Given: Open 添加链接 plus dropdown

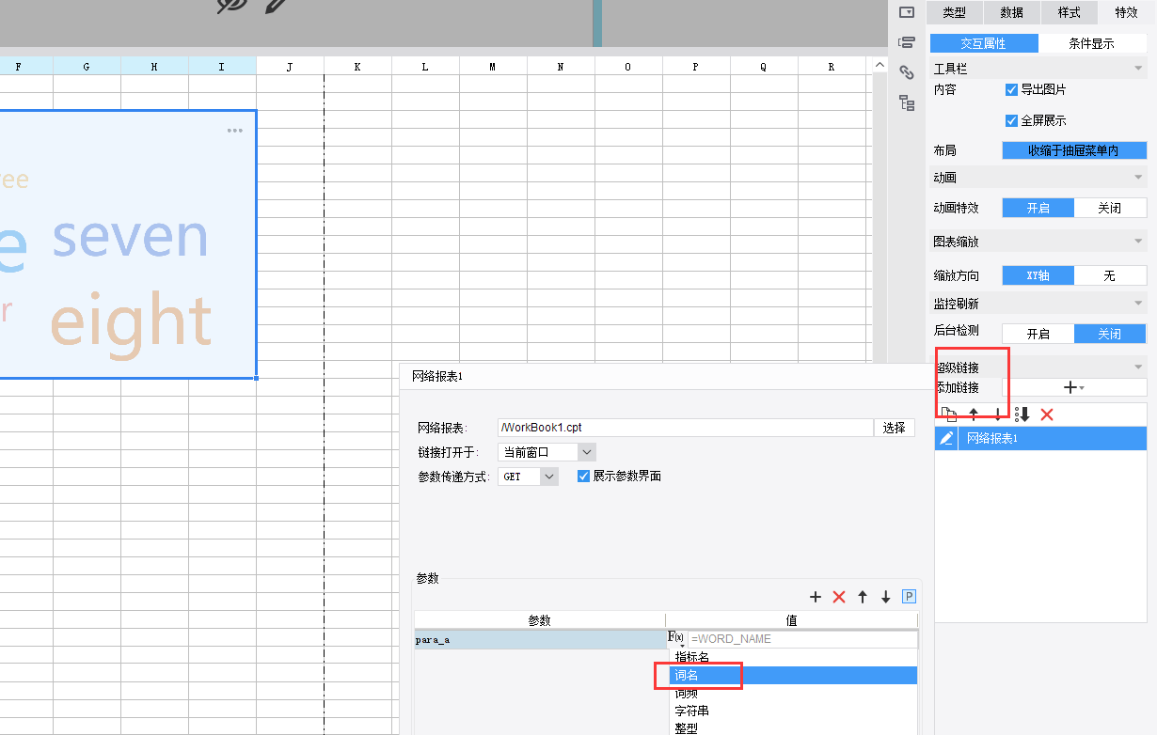Looking at the screenshot, I should [1073, 387].
